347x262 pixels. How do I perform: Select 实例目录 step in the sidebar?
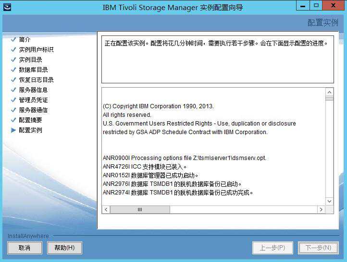(31, 60)
